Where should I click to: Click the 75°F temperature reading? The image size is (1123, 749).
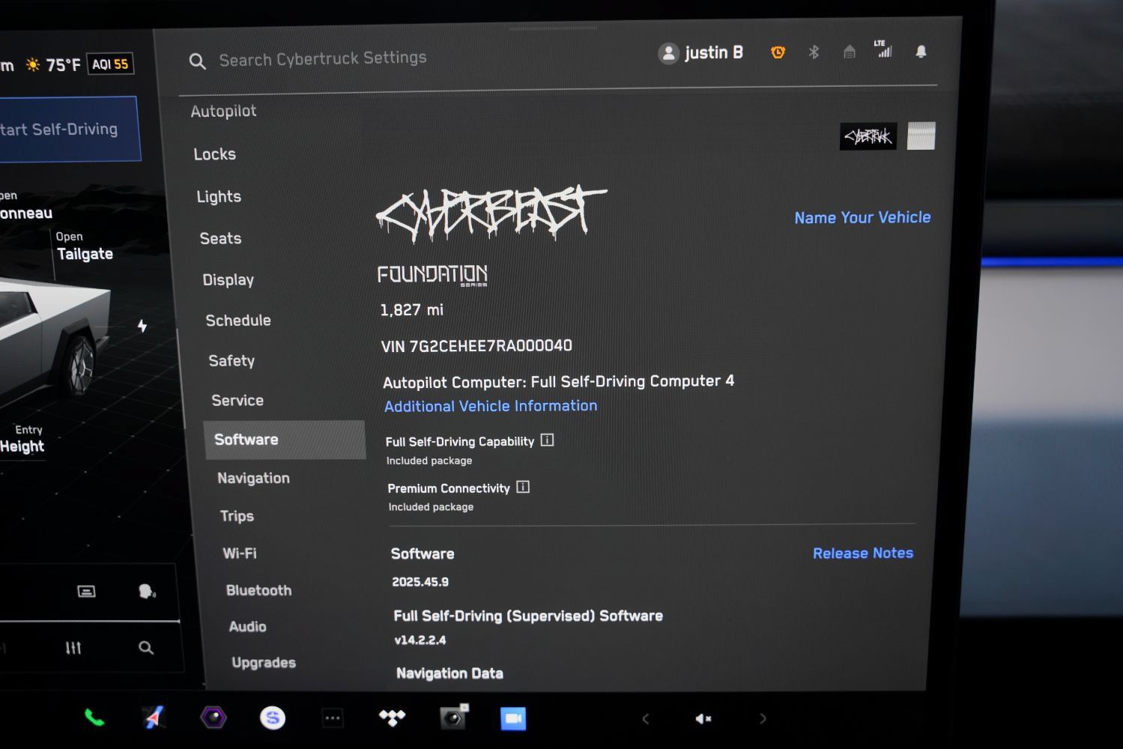point(63,65)
